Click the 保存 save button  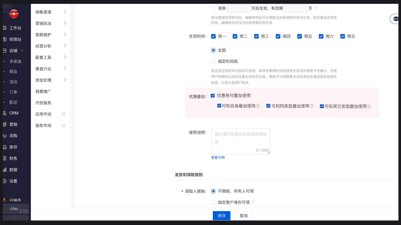[x=221, y=216]
